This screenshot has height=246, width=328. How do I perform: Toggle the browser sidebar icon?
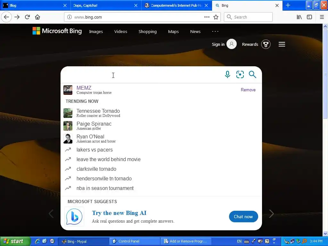[309, 17]
